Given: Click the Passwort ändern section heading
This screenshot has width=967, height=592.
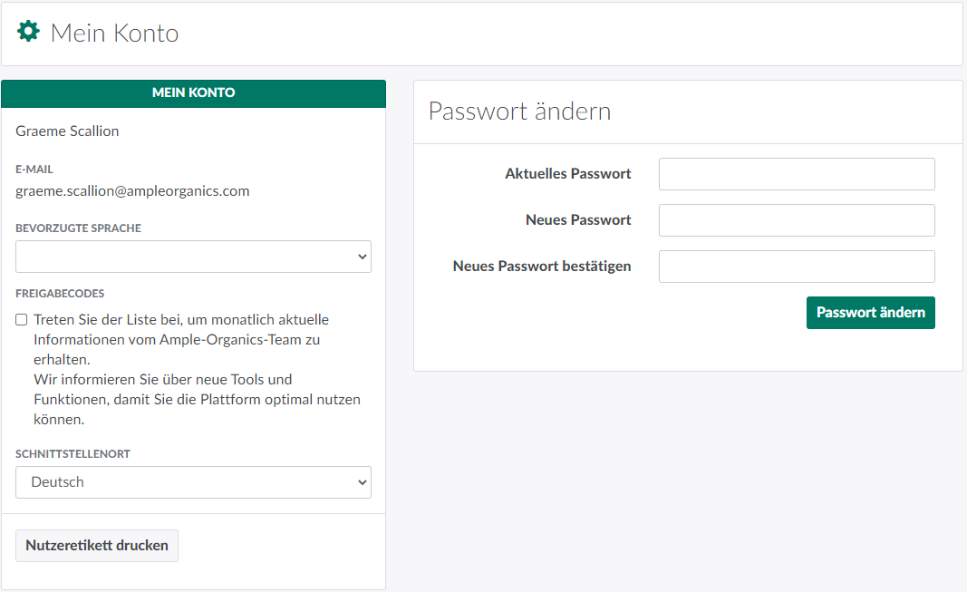Looking at the screenshot, I should (x=519, y=112).
